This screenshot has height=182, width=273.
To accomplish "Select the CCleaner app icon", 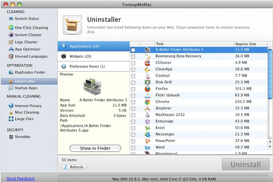I will [x=147, y=63].
